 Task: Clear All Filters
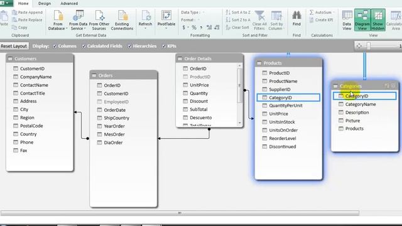coord(259,20)
